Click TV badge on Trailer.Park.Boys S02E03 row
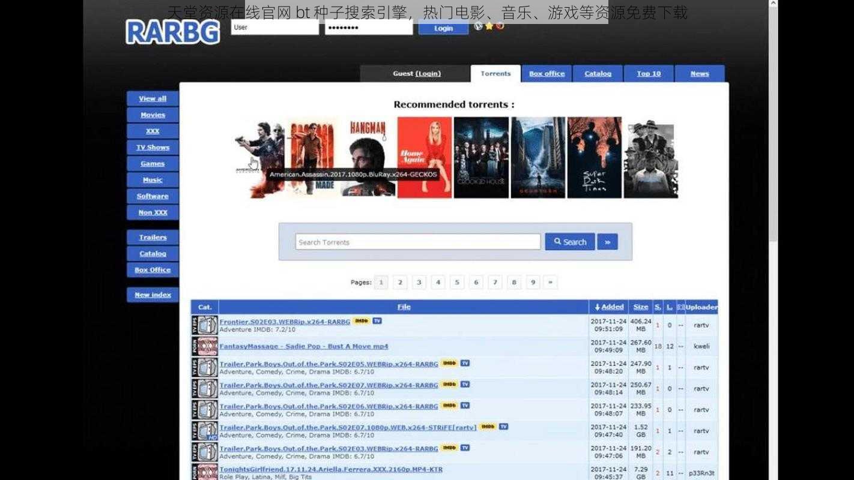The height and width of the screenshot is (480, 854). (465, 448)
